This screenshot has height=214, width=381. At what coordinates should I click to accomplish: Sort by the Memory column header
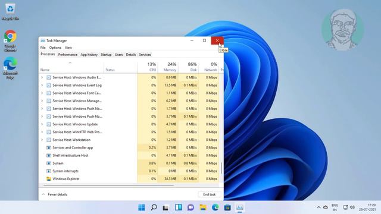[168, 67]
